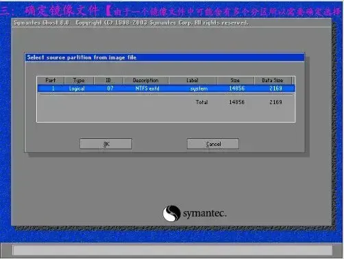
Task: Select partition 1 Logical NTFS row
Action: point(166,88)
